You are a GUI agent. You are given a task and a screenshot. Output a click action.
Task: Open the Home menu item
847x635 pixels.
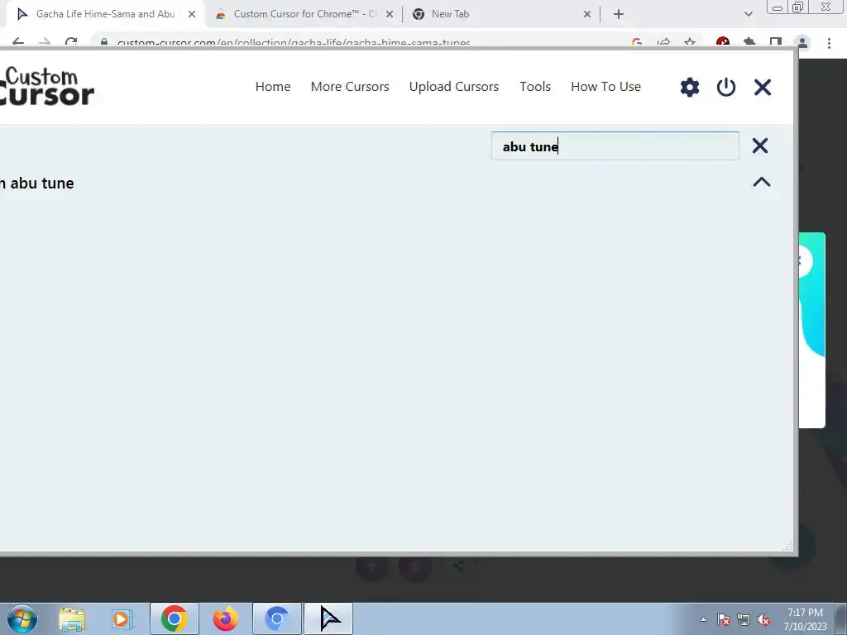[273, 86]
